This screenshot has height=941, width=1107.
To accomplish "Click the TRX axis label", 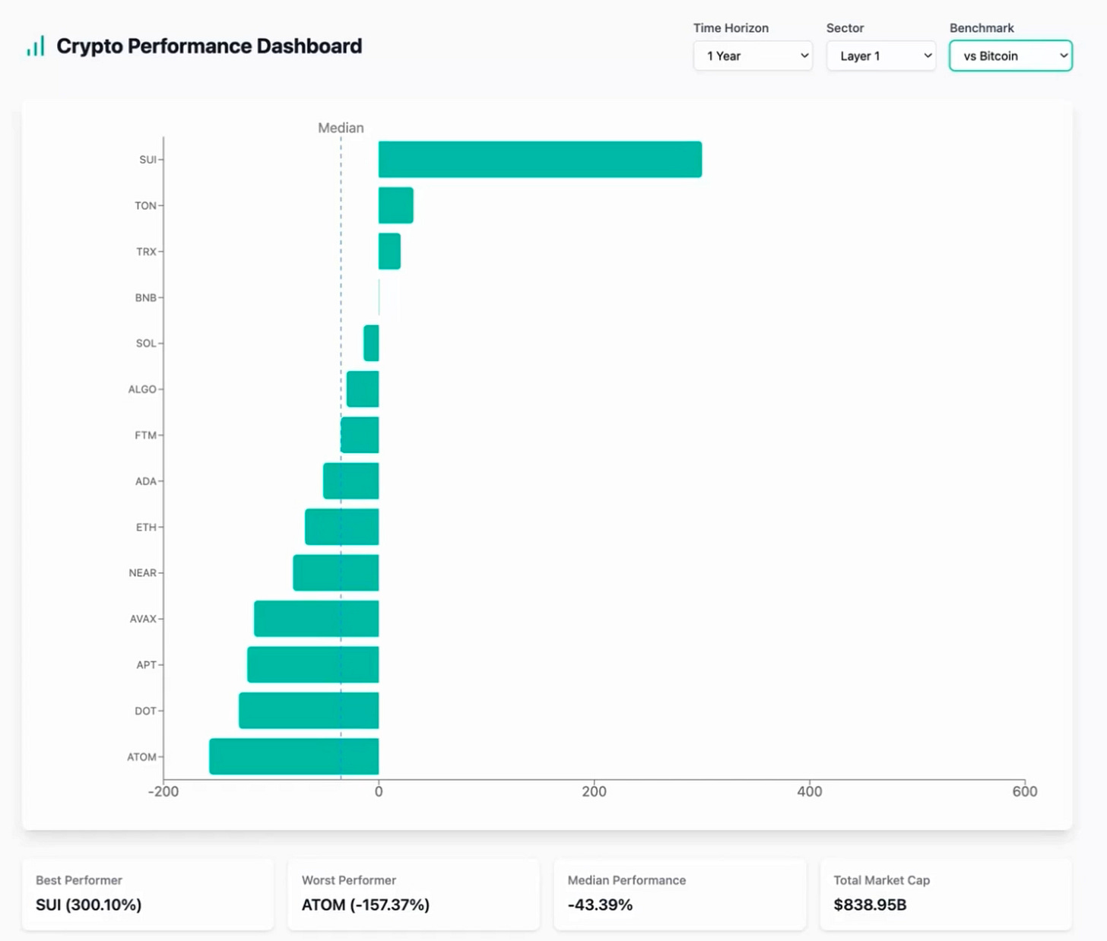I will click(x=146, y=252).
